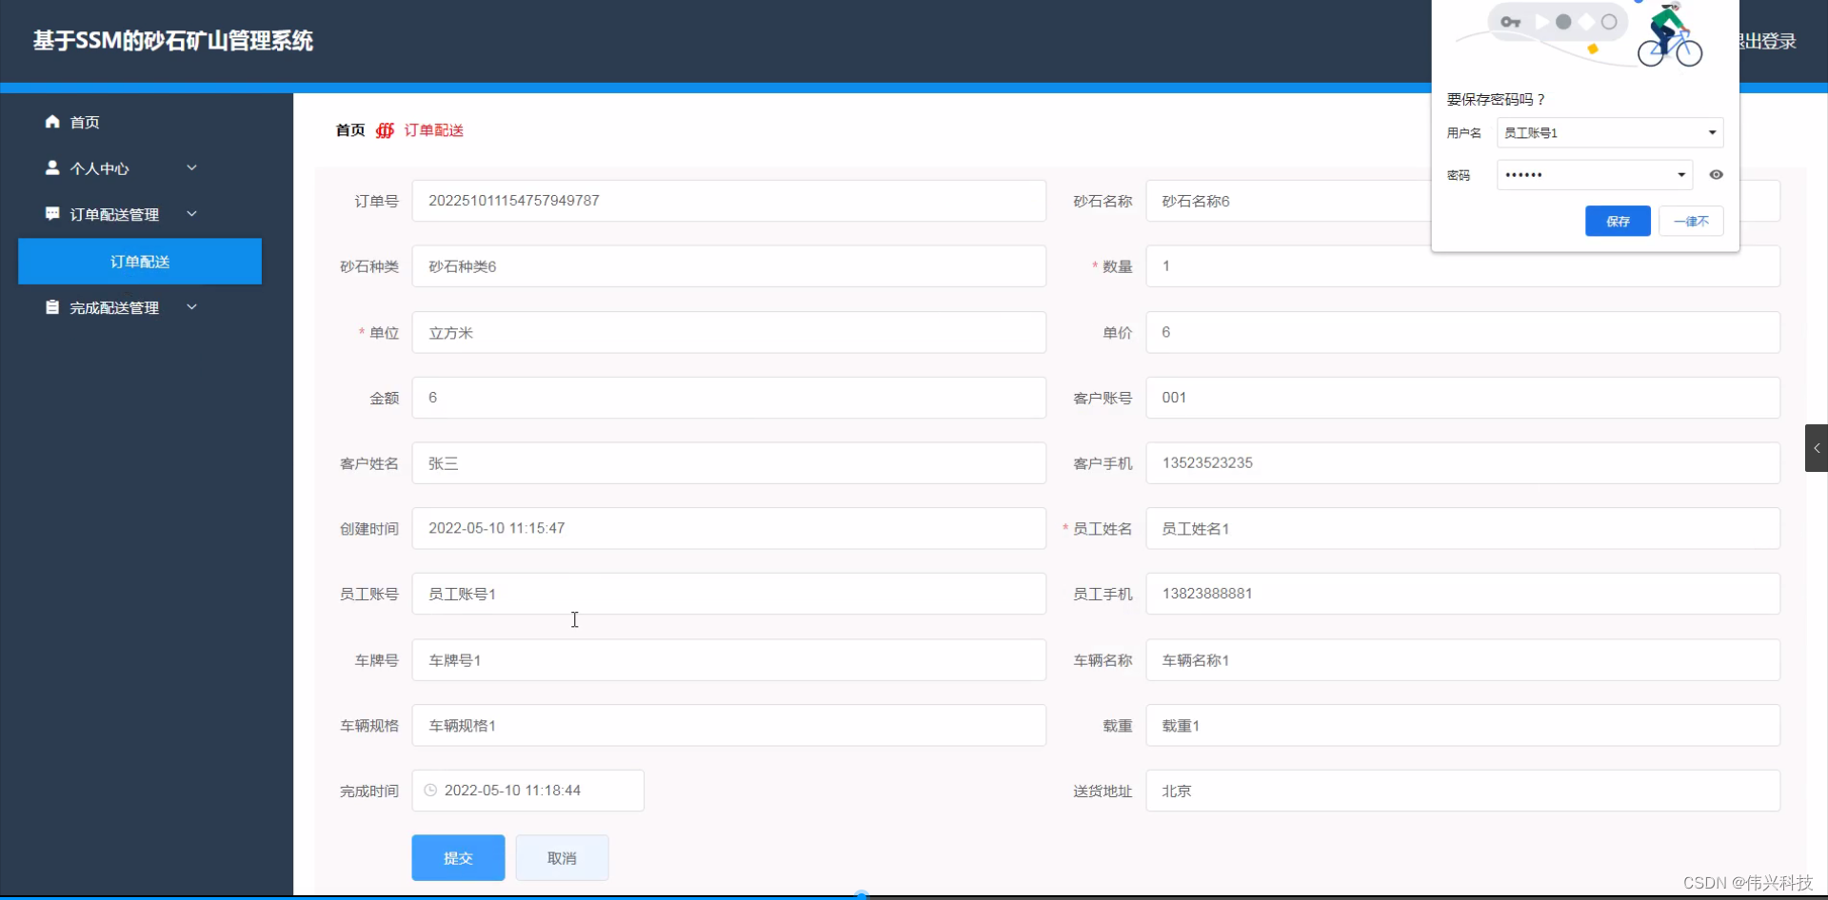Click the bicycle rider illustration in the popup
This screenshot has width=1828, height=900.
click(x=1669, y=36)
